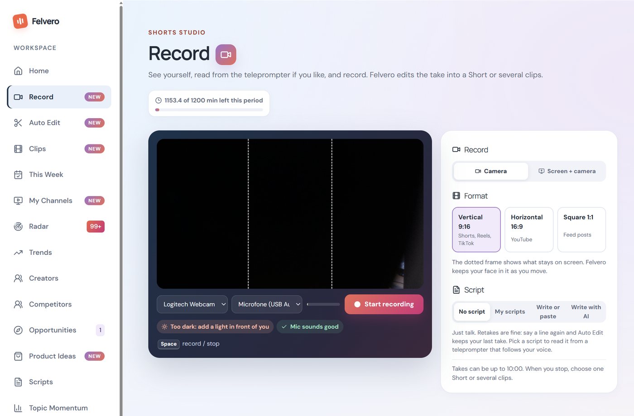This screenshot has width=634, height=416.
Task: Click the Mic sounds good status
Action: (310, 327)
